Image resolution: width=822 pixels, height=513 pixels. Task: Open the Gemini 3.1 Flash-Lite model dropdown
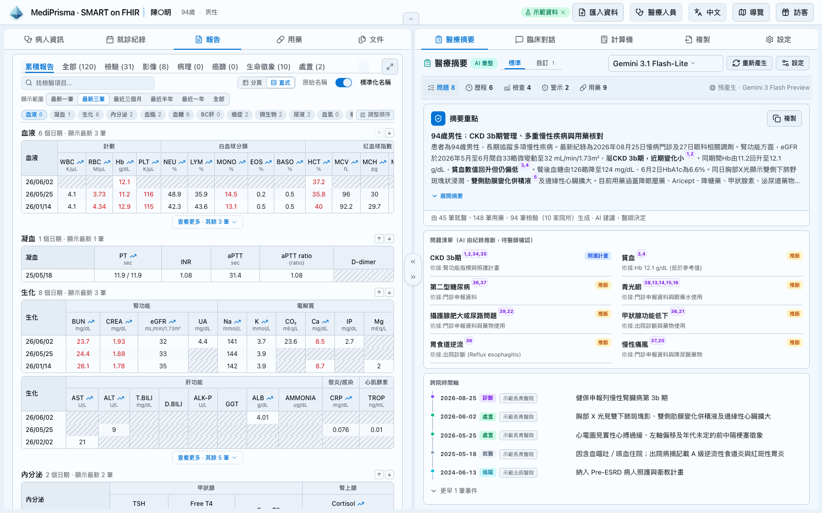click(x=666, y=63)
